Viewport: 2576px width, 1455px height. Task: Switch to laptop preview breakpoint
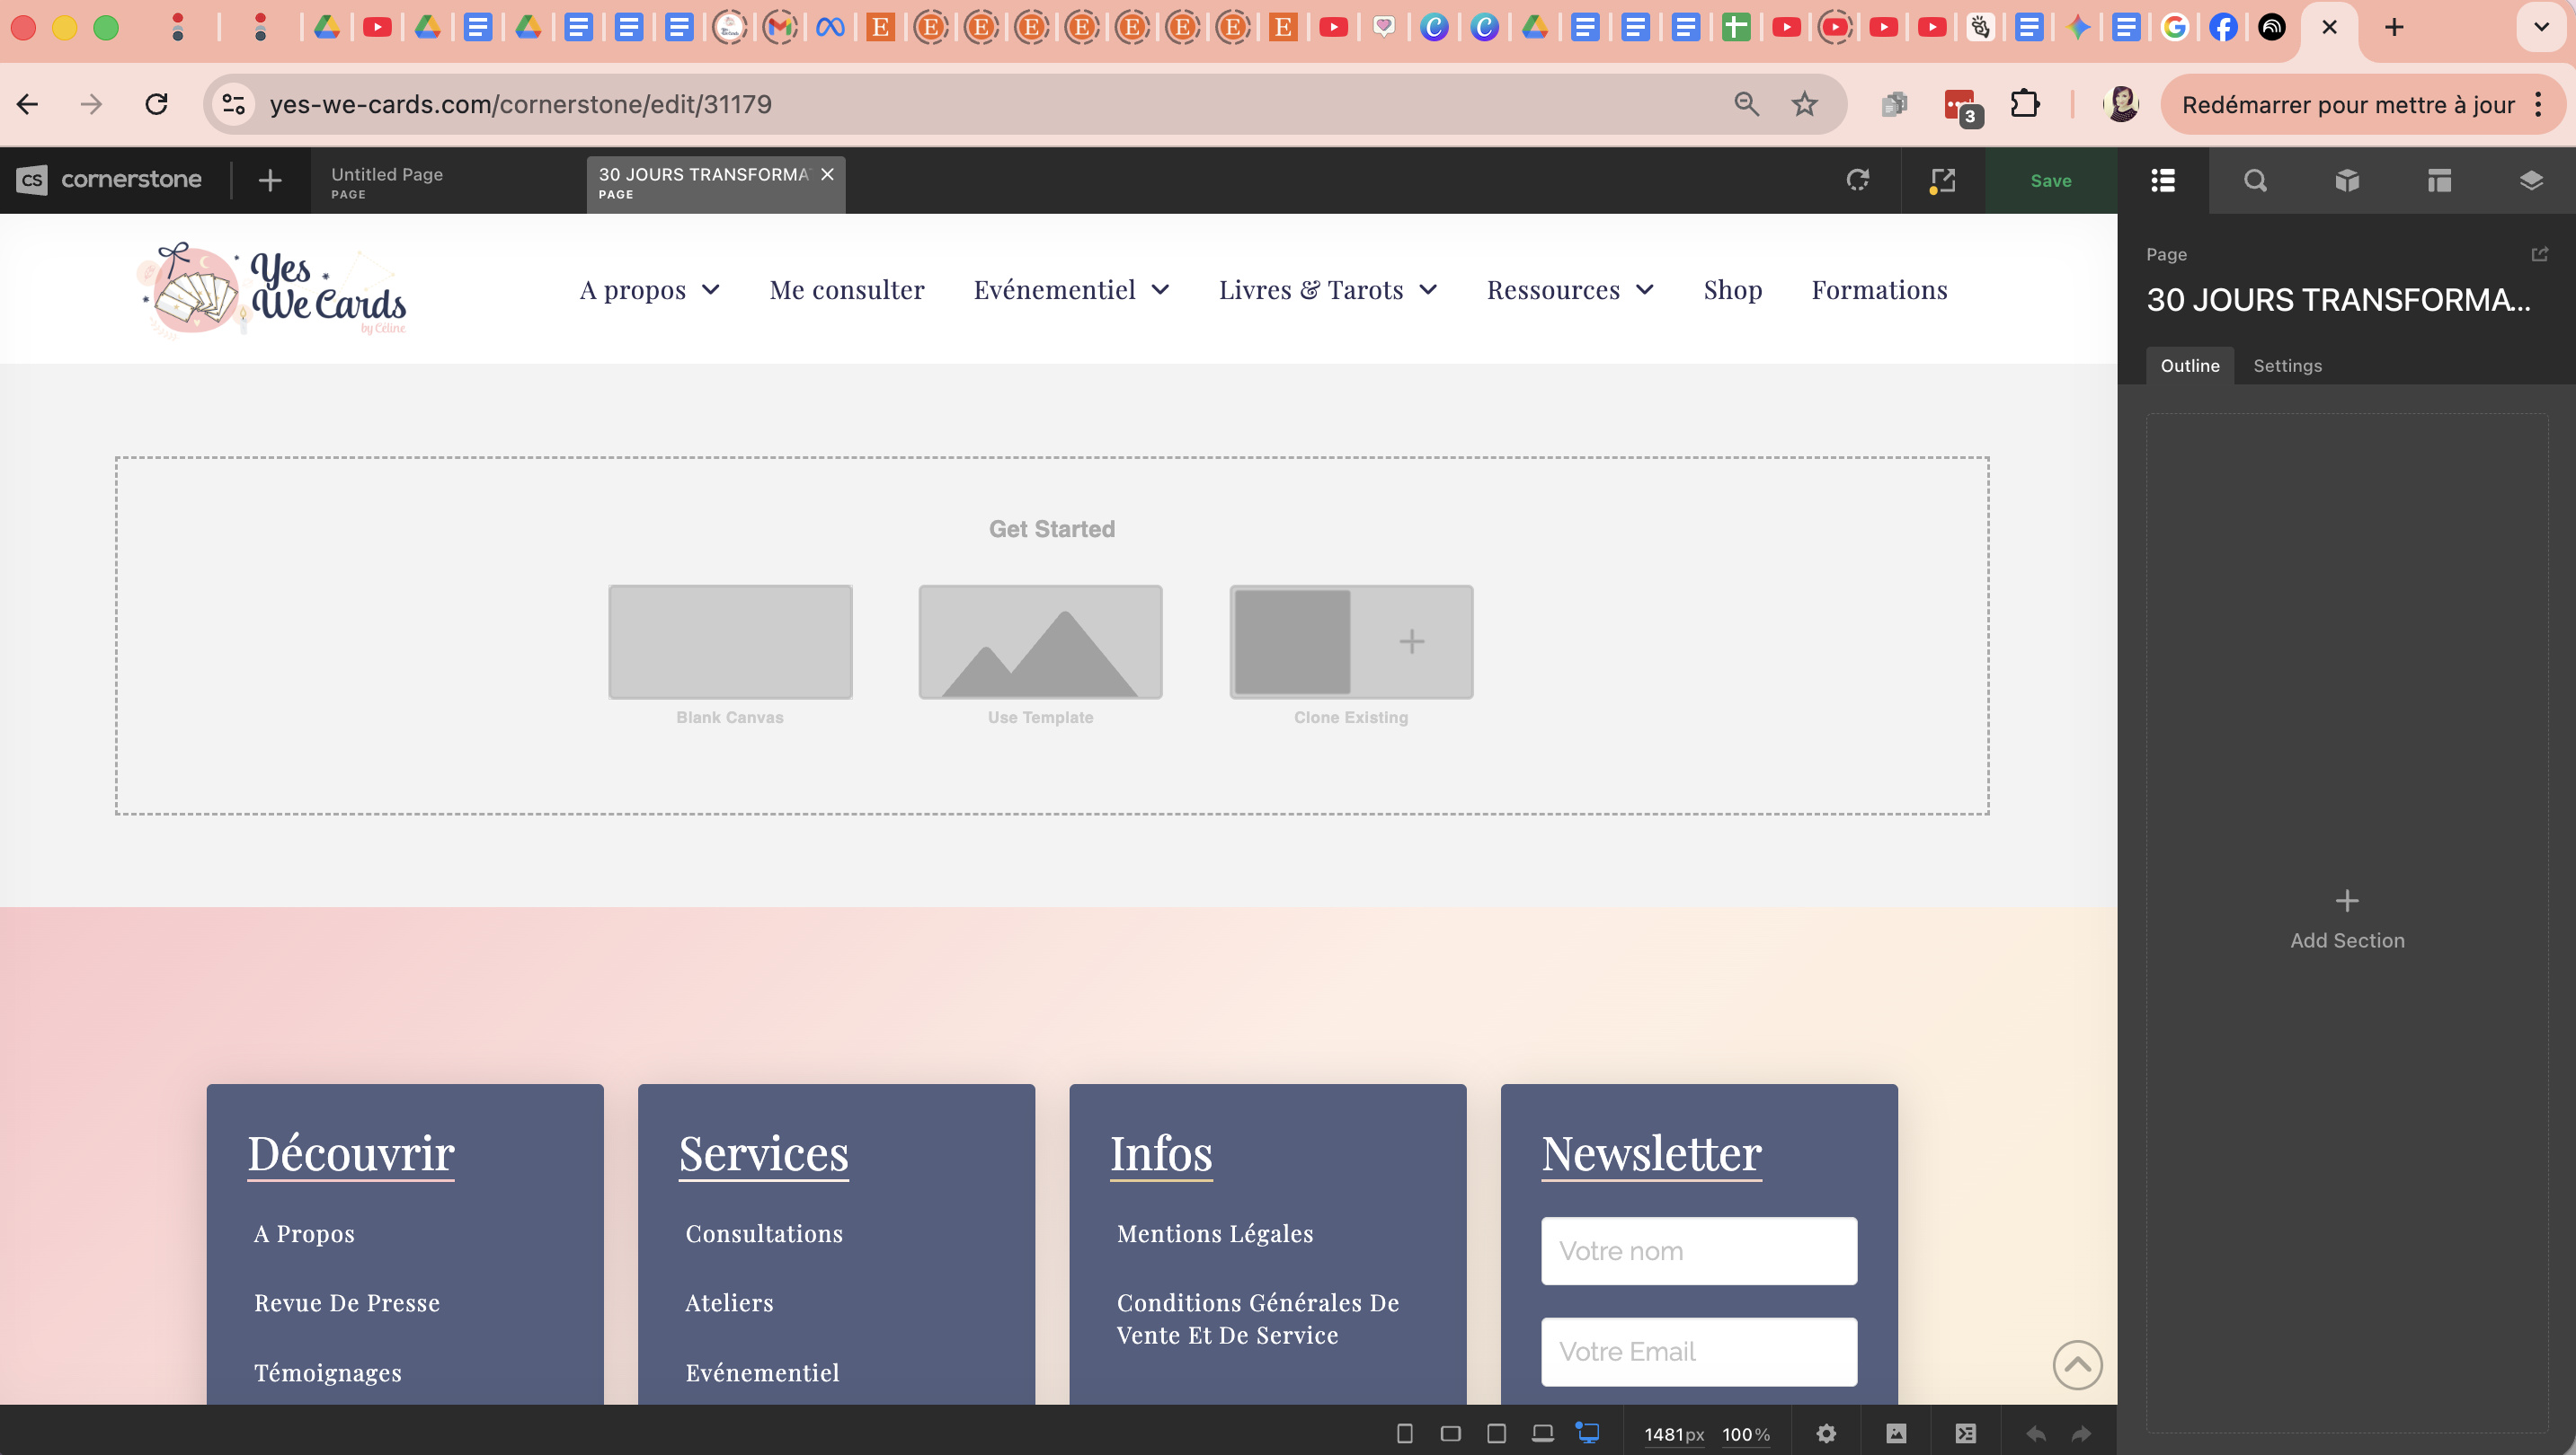point(1542,1433)
